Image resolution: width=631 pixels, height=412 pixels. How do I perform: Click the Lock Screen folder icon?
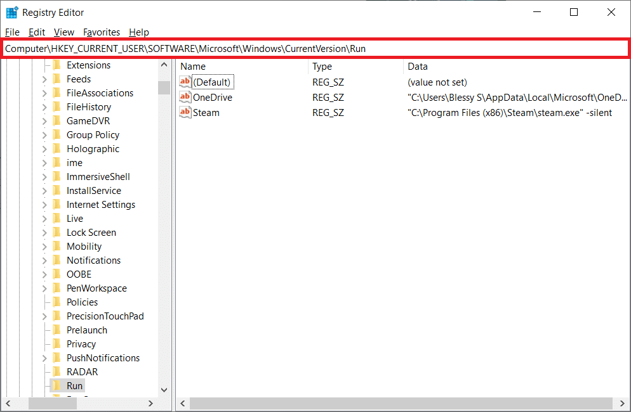(57, 233)
